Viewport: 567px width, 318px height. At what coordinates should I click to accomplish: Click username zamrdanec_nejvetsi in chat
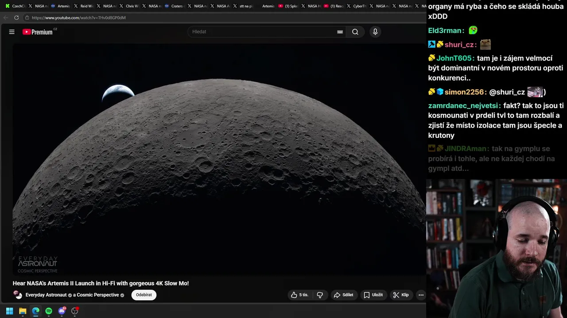click(464, 106)
